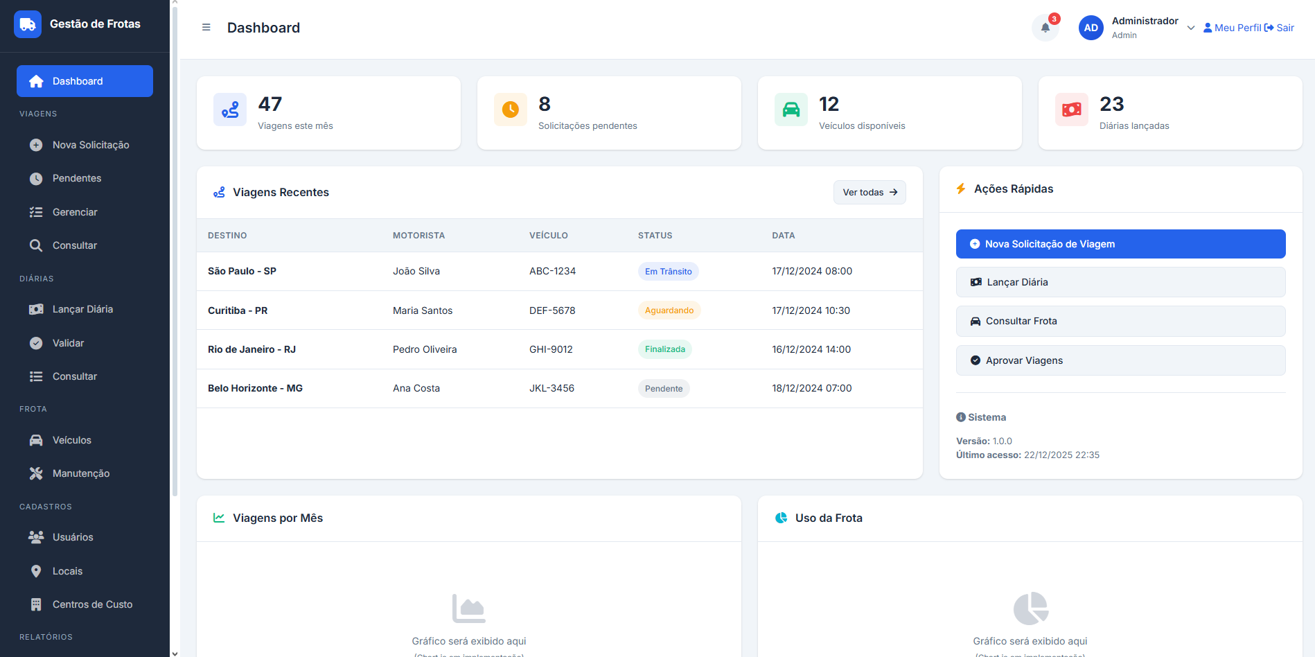Click the green car icon on Veículos disponíveis

tap(791, 109)
